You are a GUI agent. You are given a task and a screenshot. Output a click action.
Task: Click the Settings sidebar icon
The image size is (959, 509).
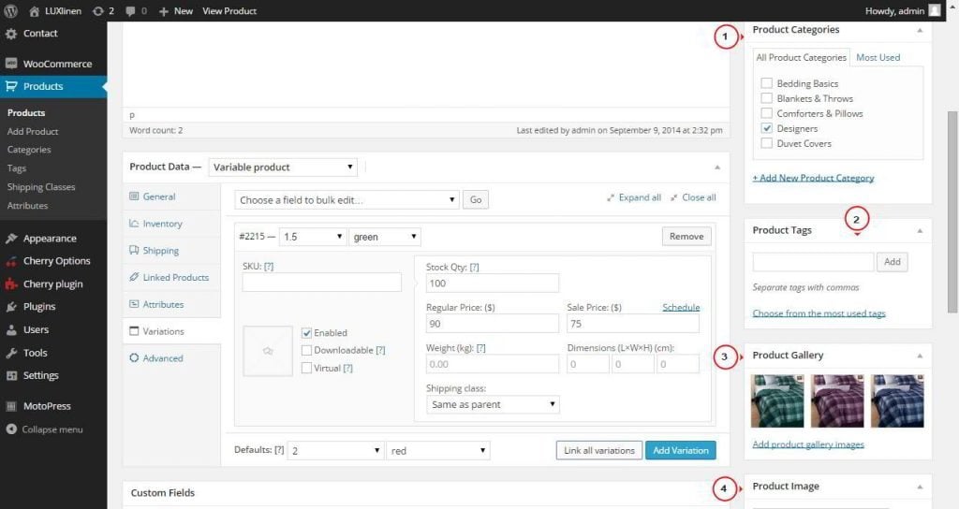click(11, 375)
